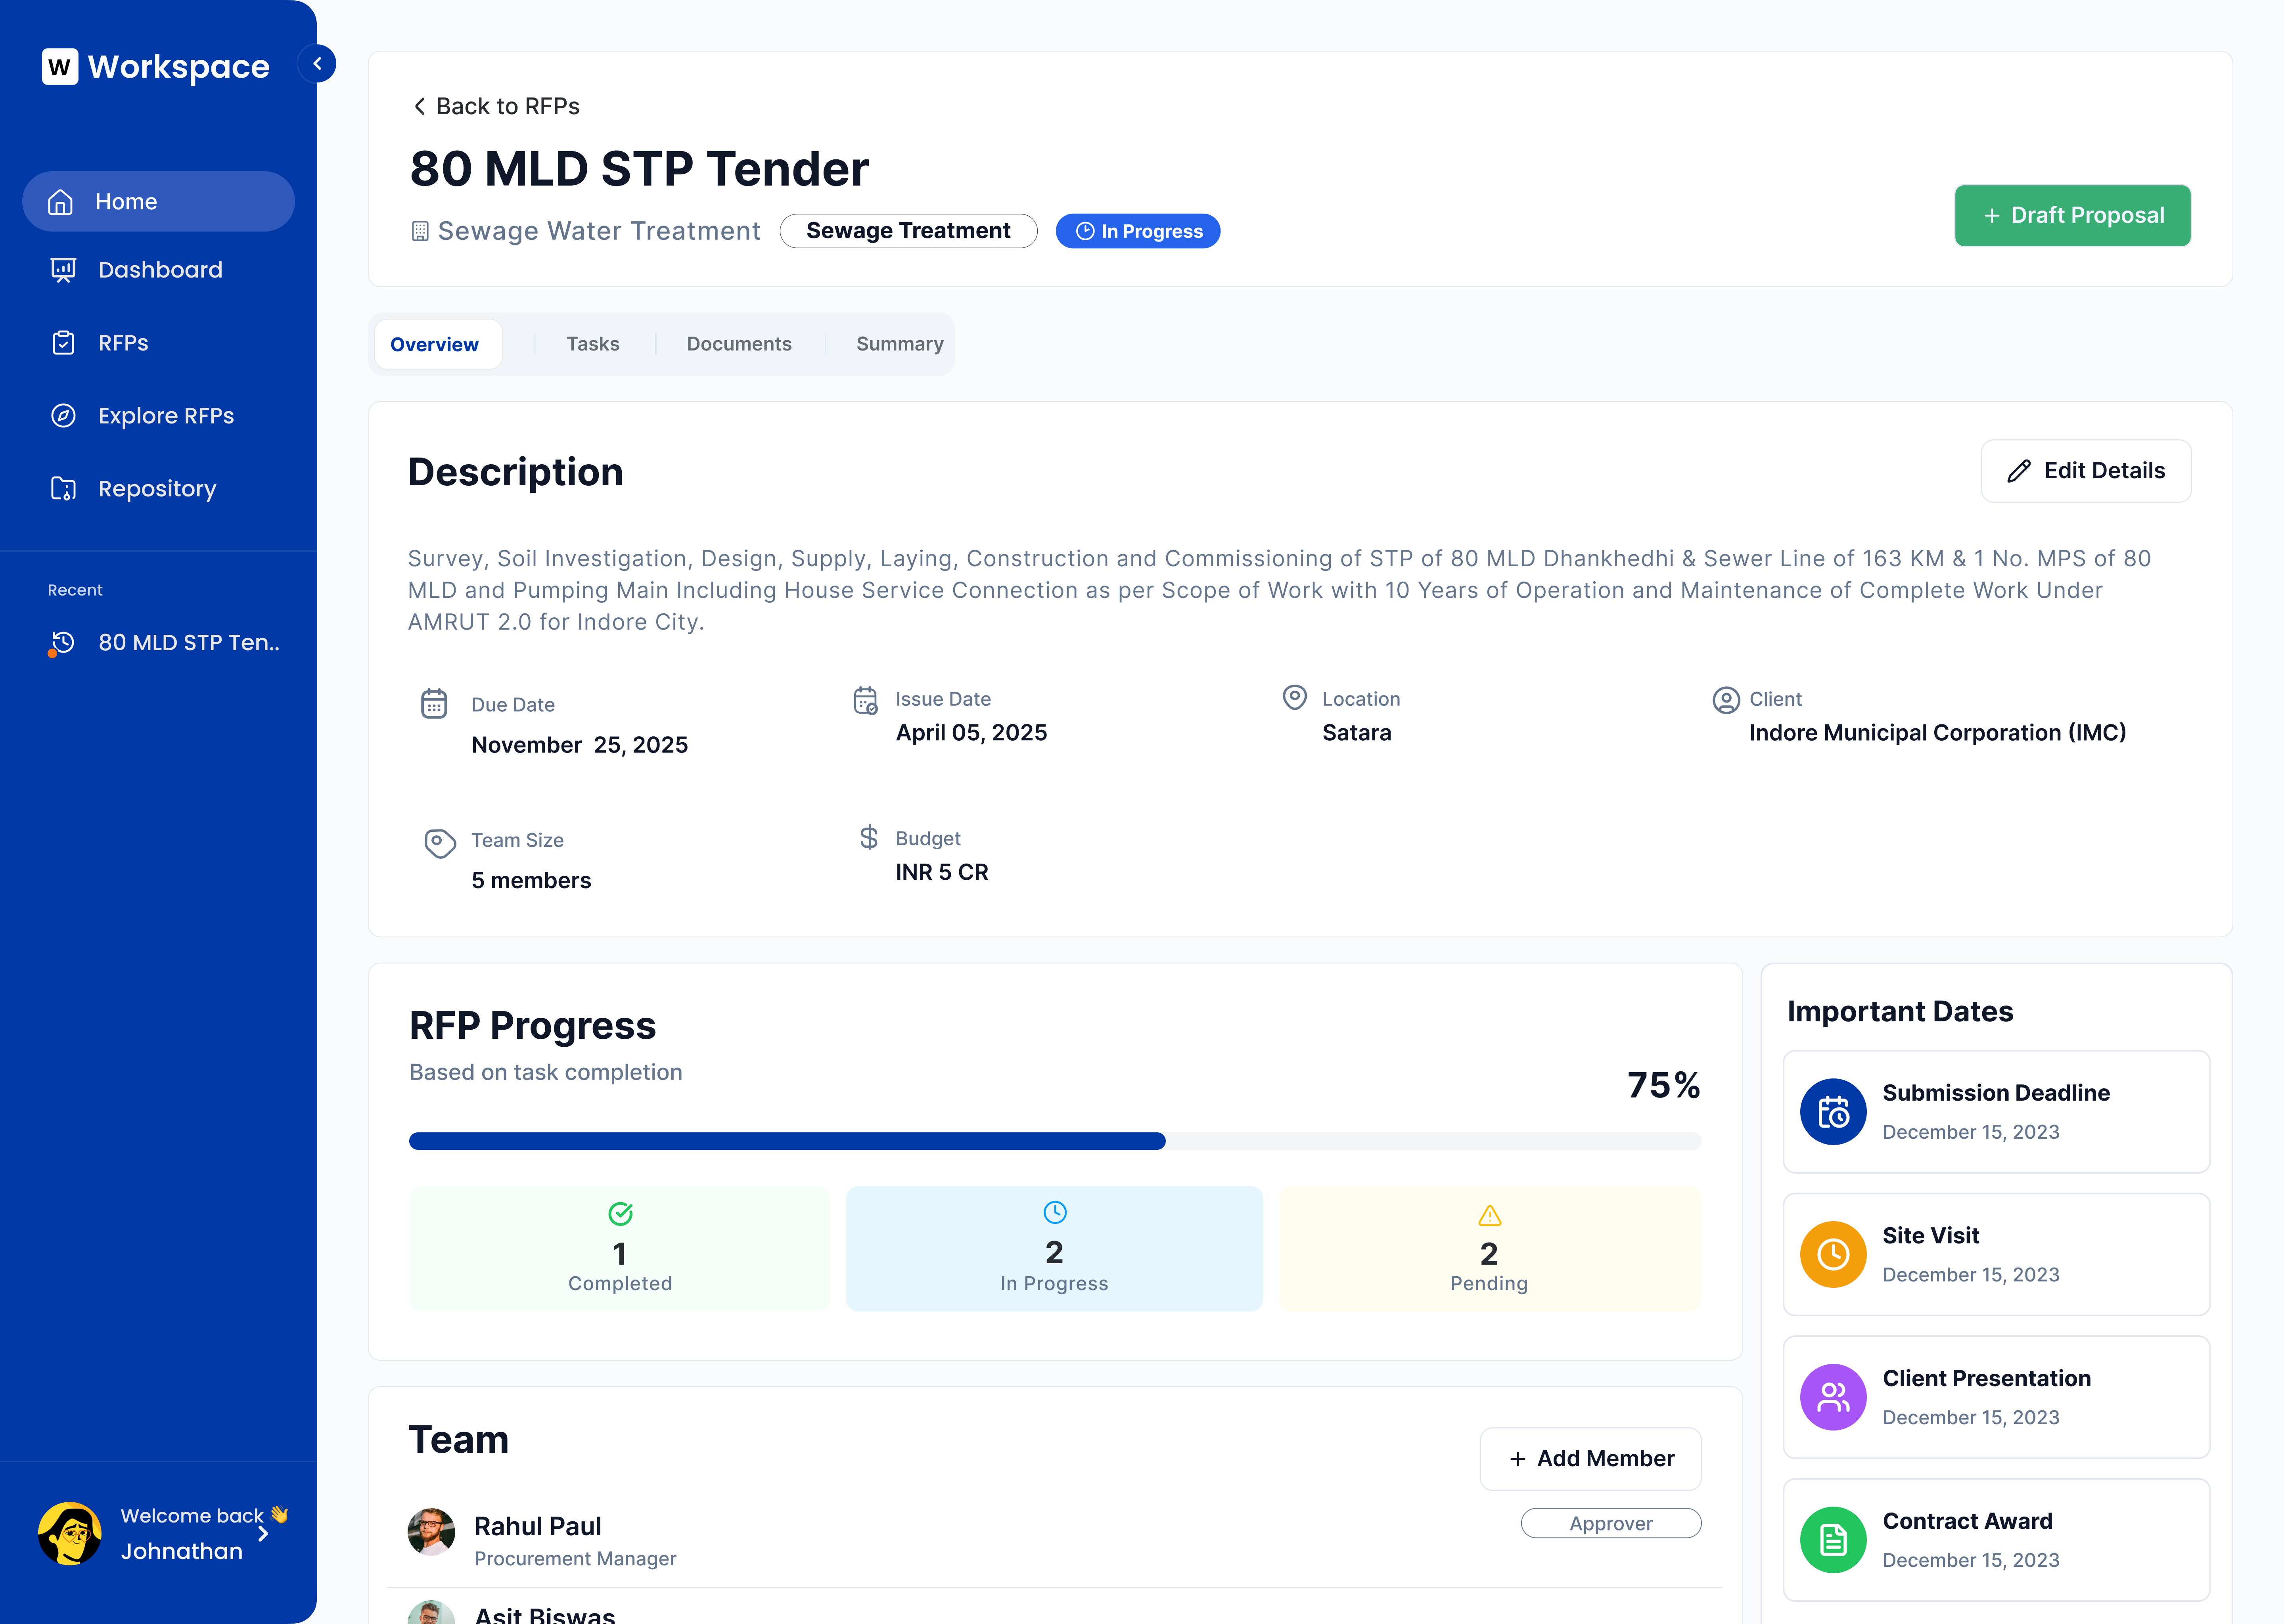Switch to the Tasks tab

592,344
